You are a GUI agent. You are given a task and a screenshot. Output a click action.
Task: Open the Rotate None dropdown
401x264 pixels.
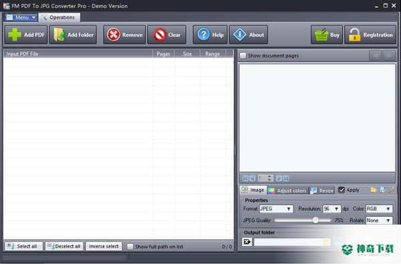click(379, 221)
